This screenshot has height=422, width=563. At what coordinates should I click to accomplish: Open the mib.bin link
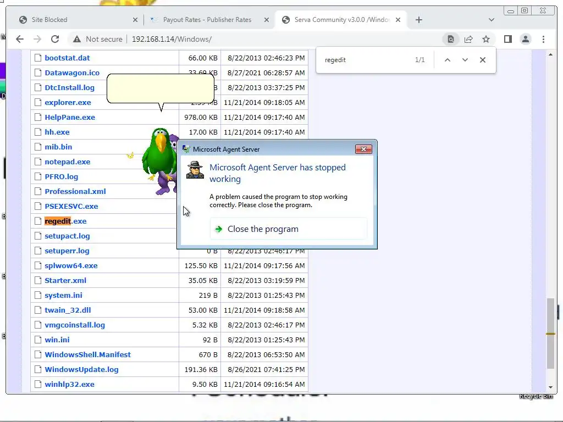(x=58, y=147)
